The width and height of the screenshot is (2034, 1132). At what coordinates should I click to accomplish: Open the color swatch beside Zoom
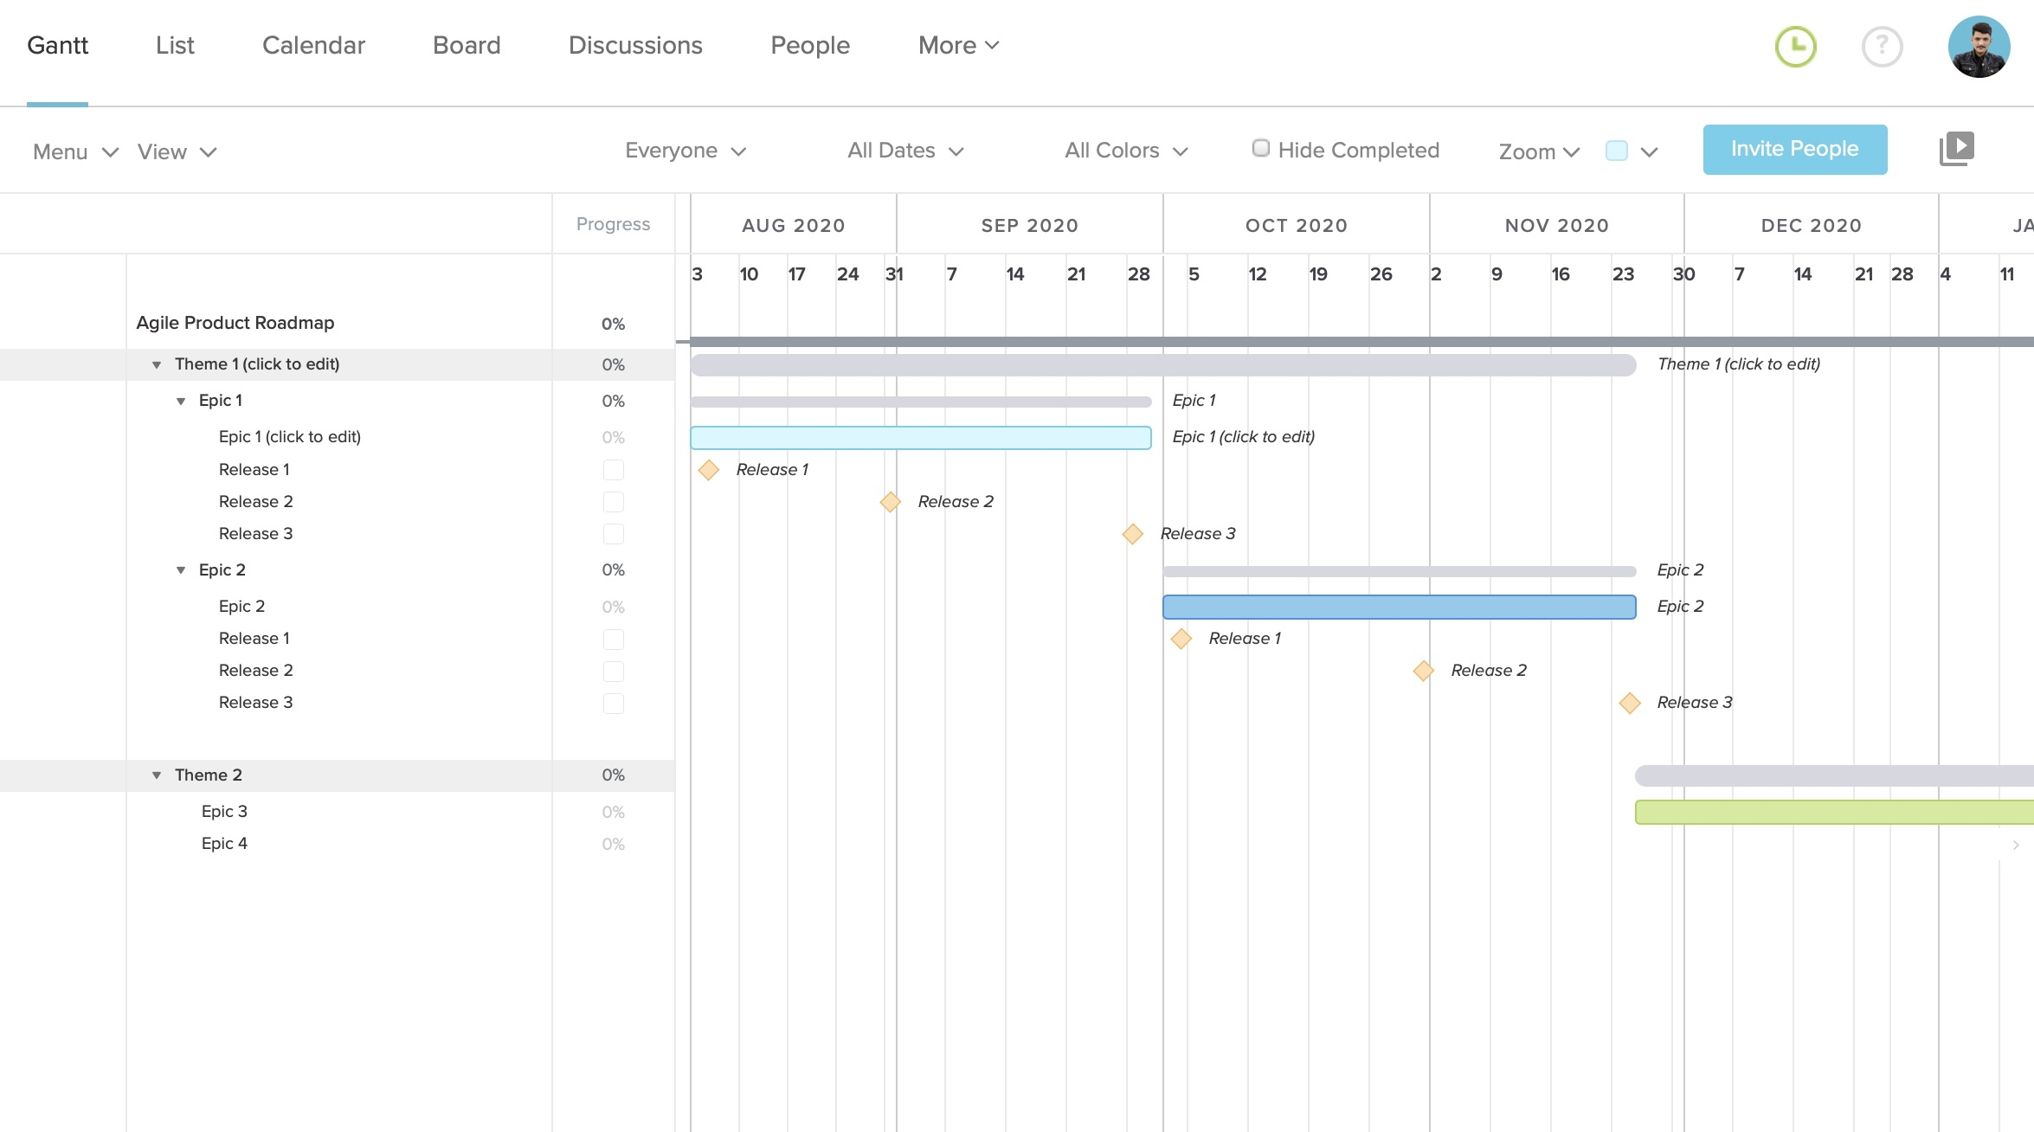pos(1616,151)
